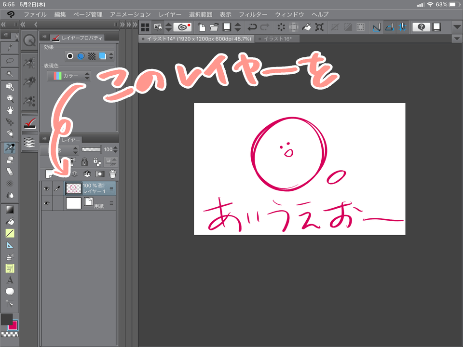The width and height of the screenshot is (463, 347).
Task: Expand the command bar overflow arrow
Action: (x=456, y=27)
